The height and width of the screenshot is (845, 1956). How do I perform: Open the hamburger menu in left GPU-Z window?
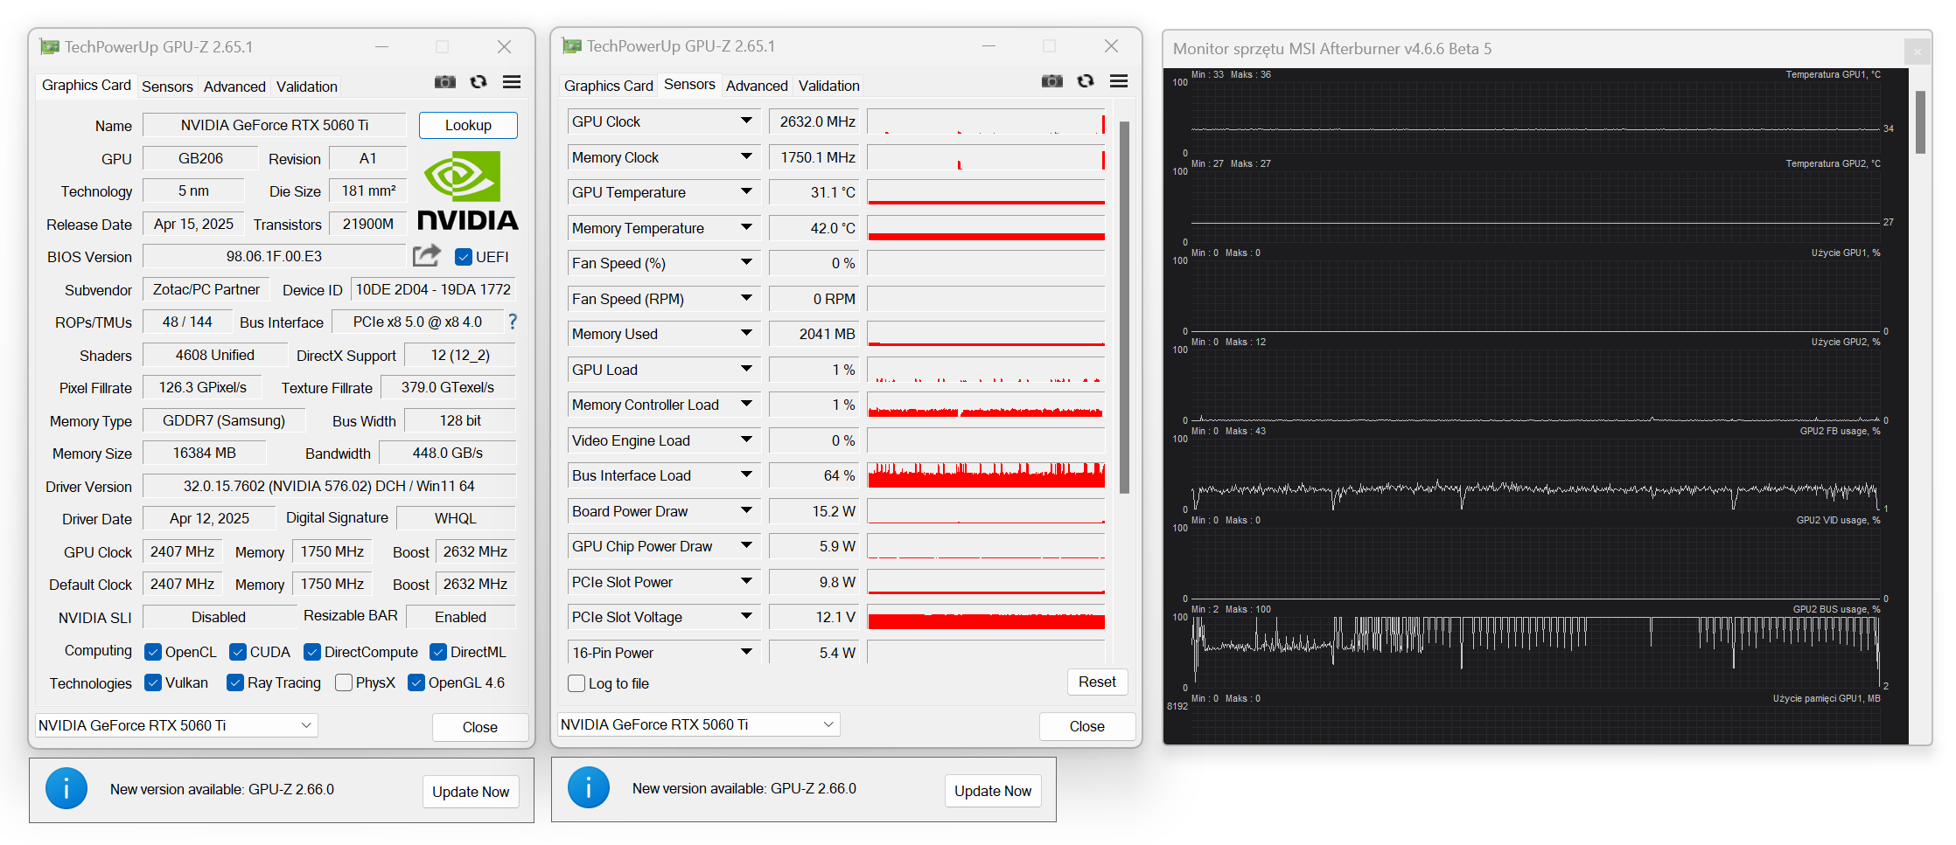[x=512, y=82]
